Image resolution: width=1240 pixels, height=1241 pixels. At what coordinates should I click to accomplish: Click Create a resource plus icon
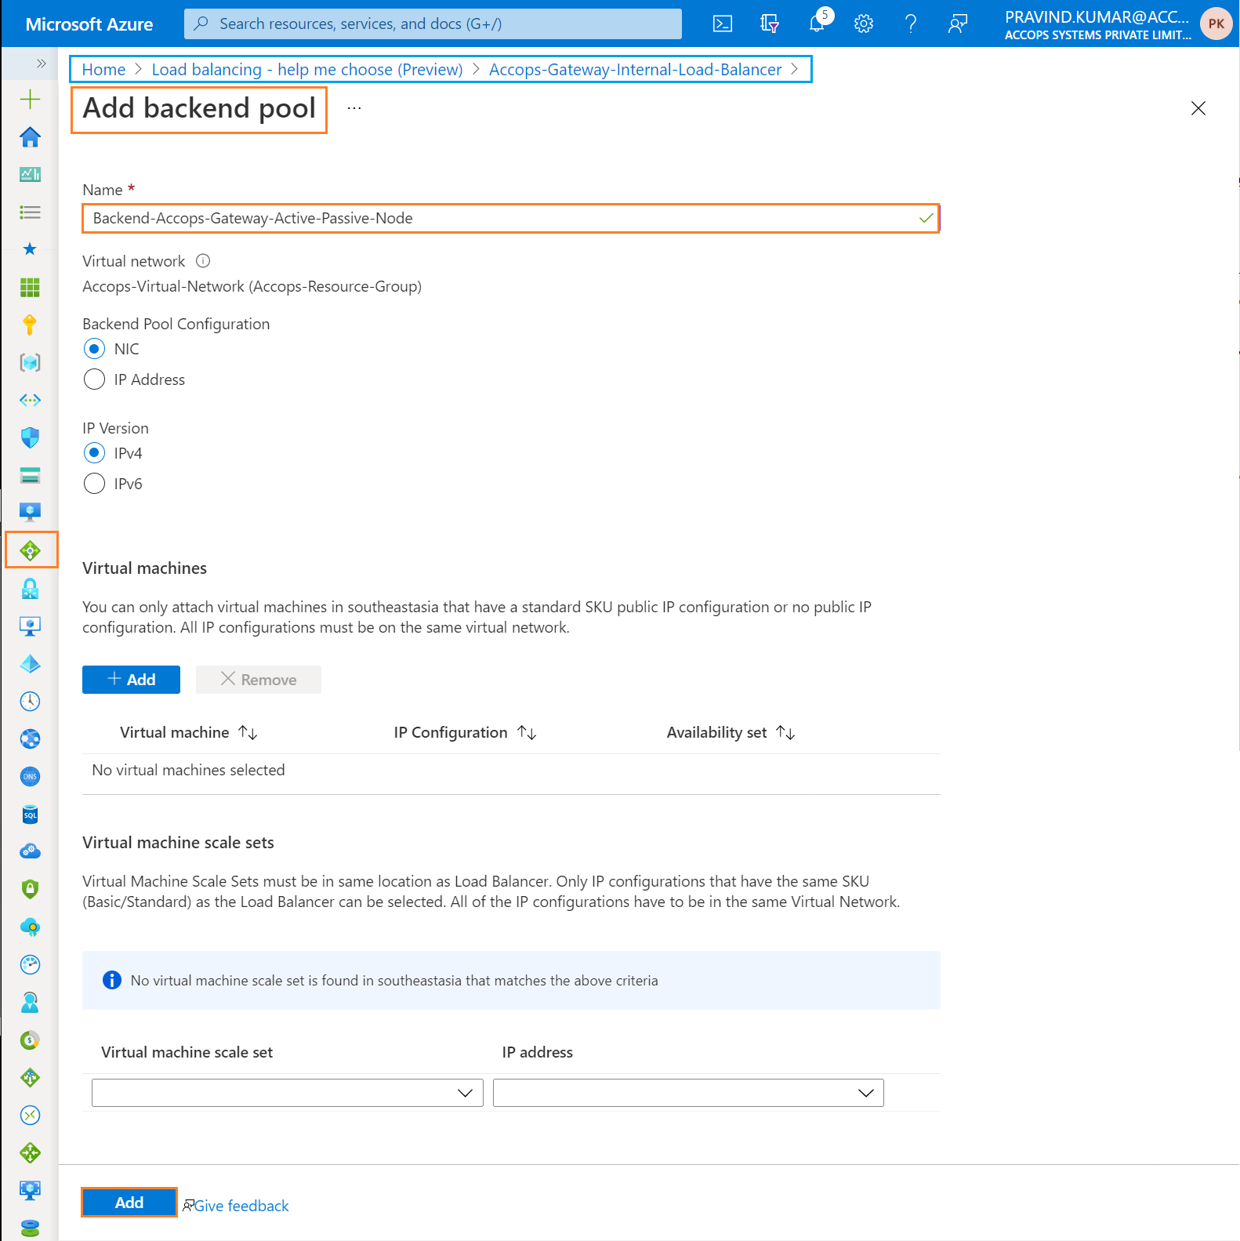pos(30,99)
